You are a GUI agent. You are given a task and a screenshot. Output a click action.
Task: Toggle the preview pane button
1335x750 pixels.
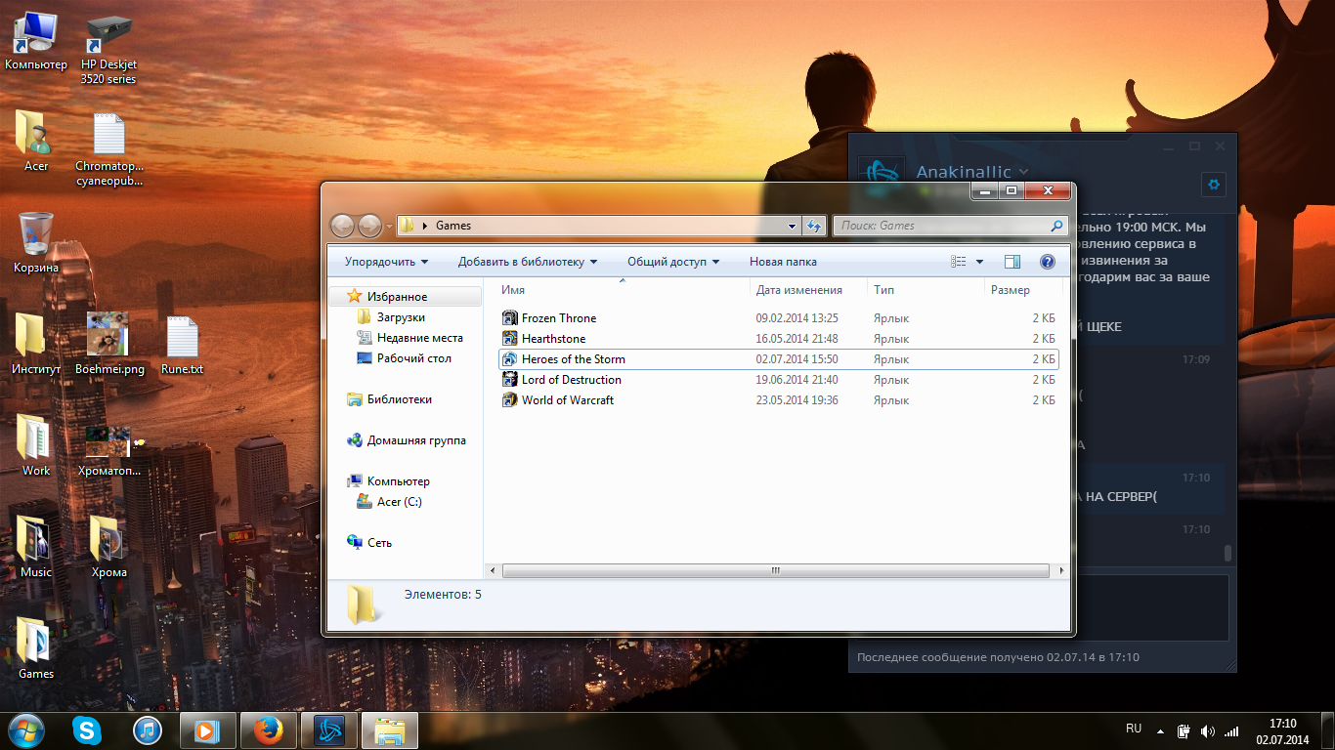pos(1012,262)
